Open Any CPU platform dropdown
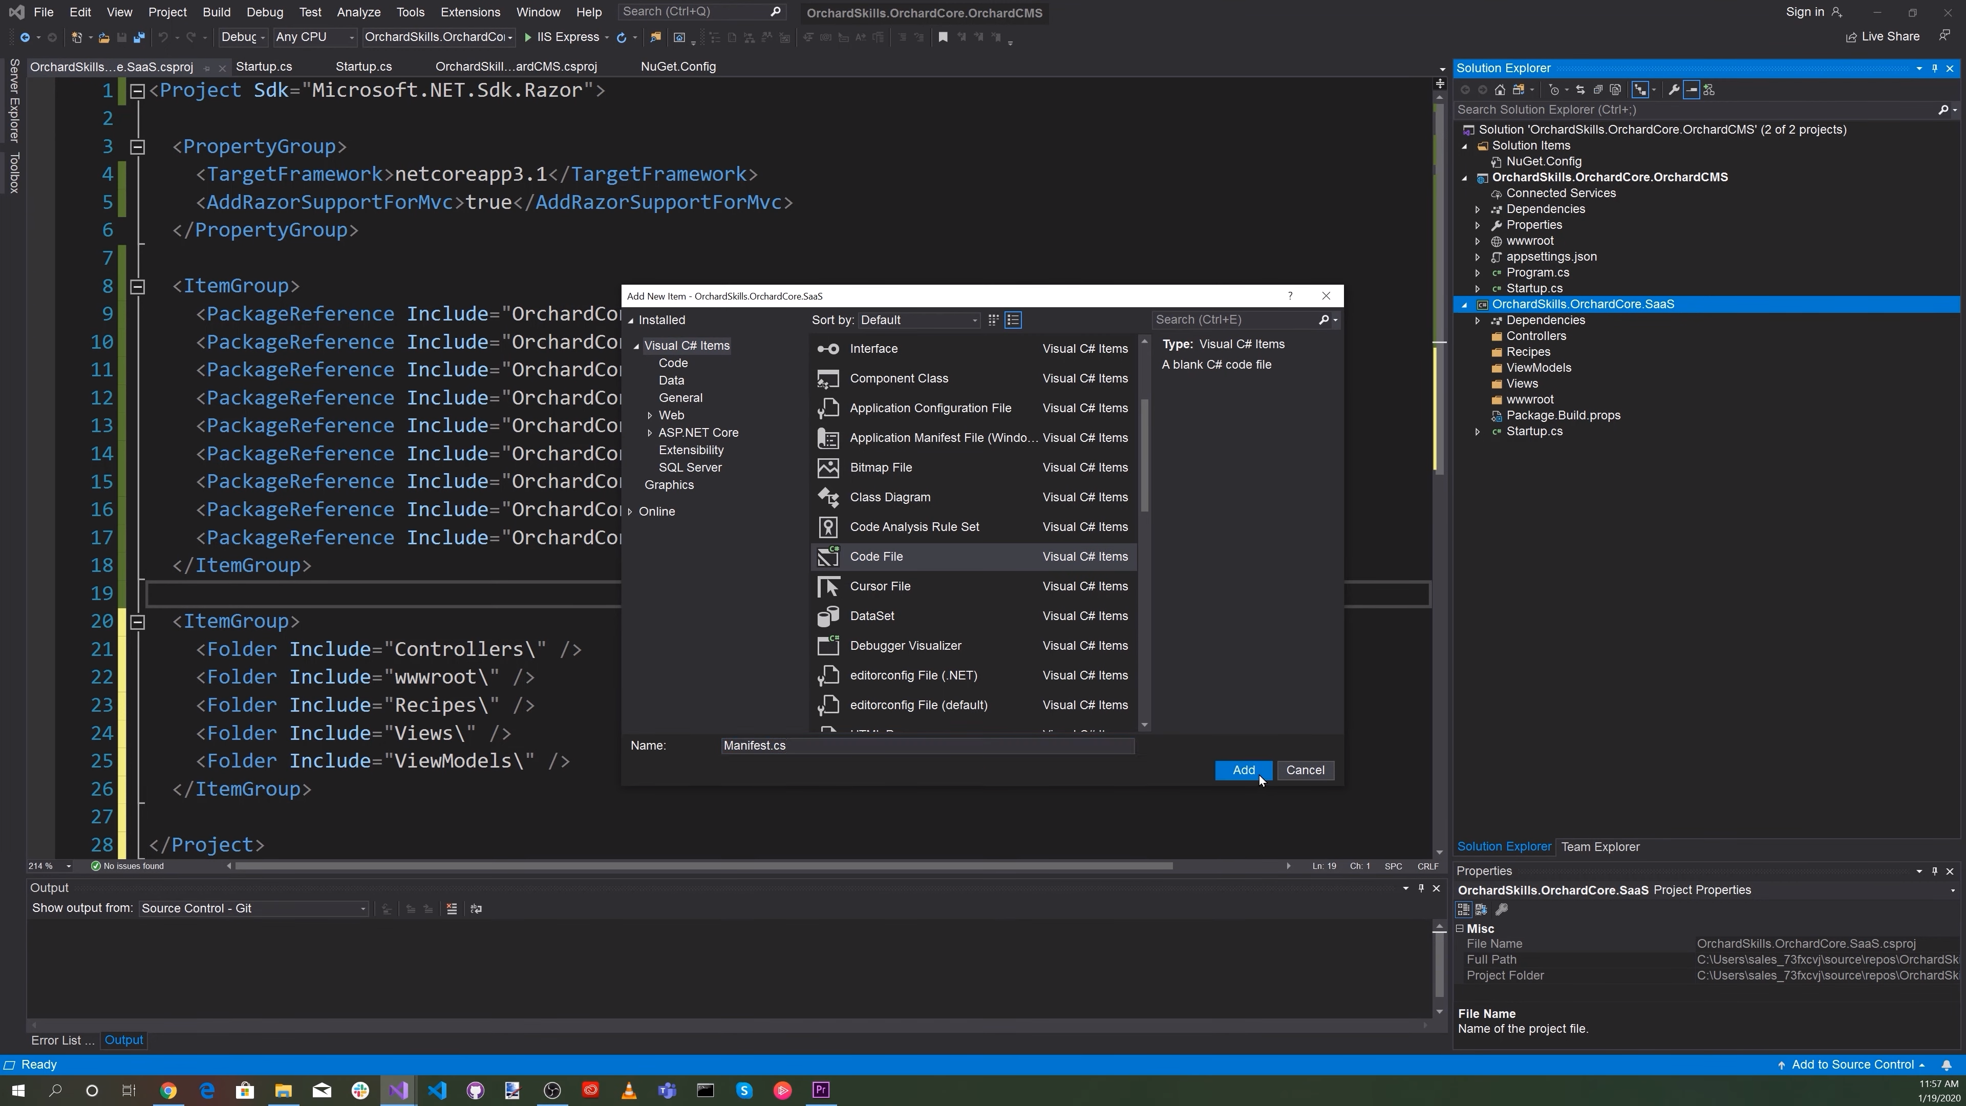The image size is (1966, 1106). 314,37
